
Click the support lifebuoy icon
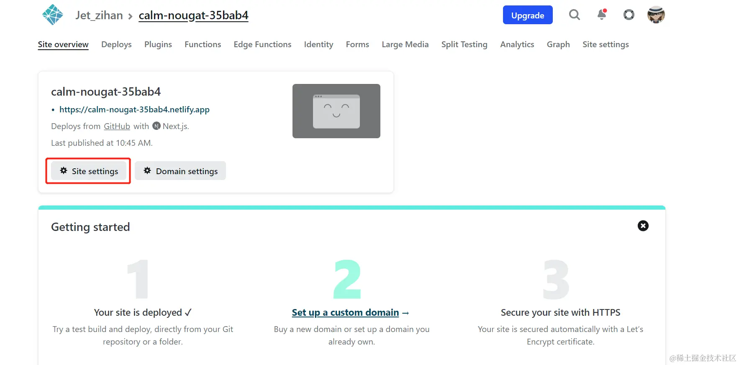click(x=629, y=15)
